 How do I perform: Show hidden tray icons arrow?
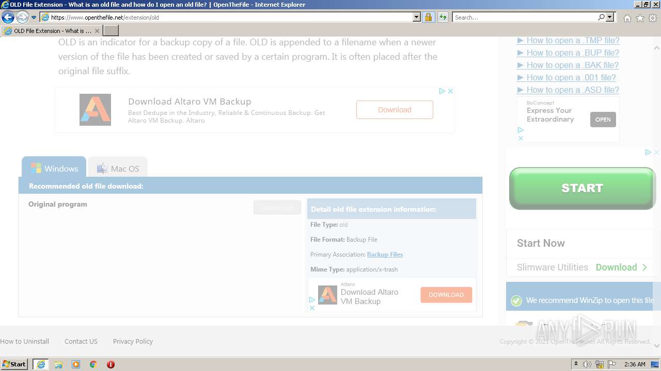pos(577,364)
